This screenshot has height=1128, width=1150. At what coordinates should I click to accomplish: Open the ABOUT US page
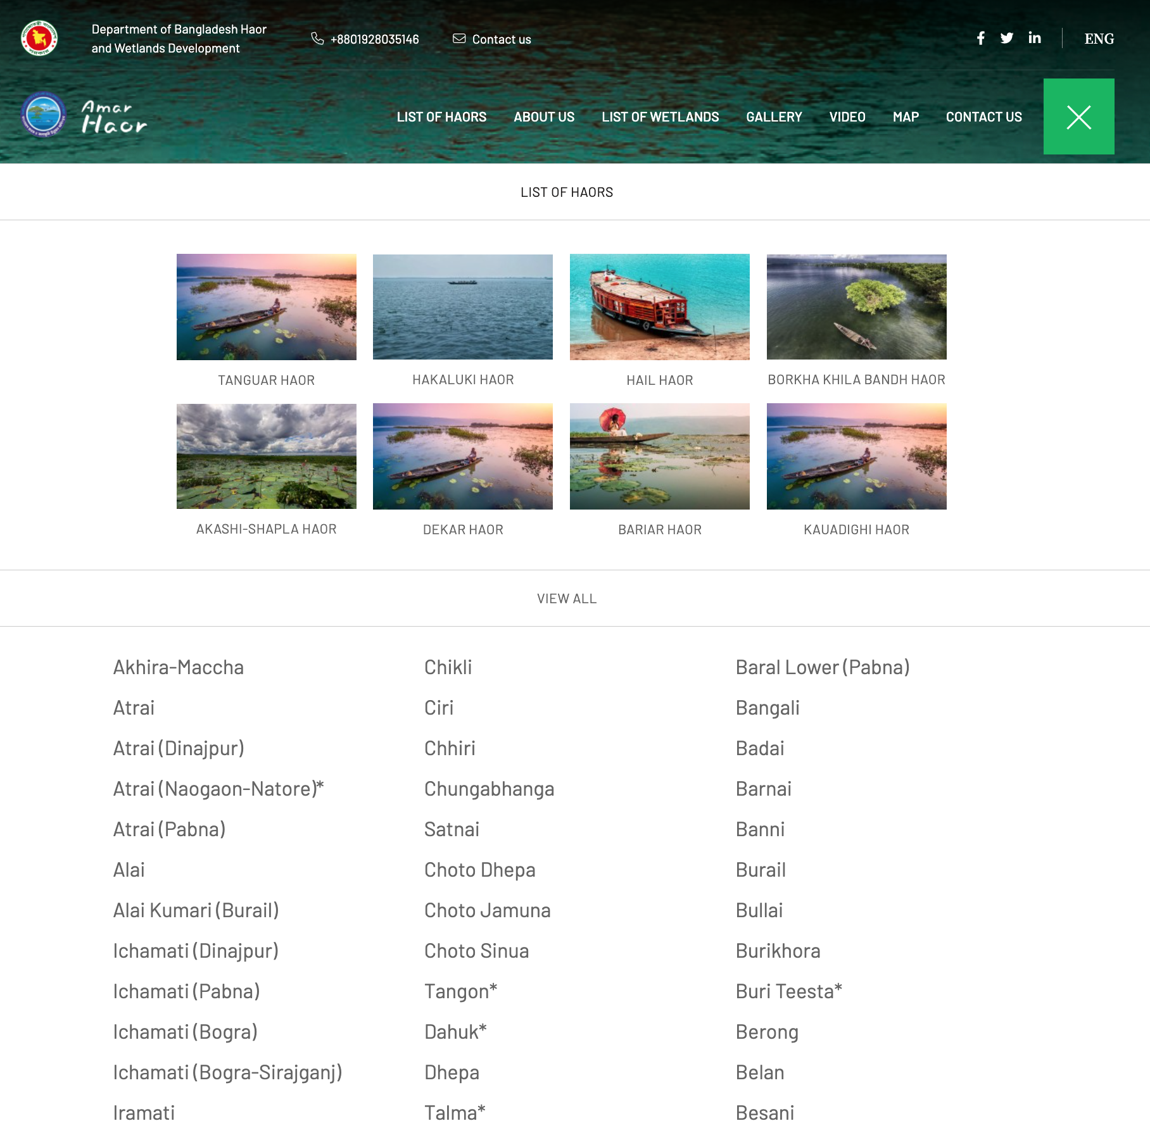pyautogui.click(x=544, y=117)
